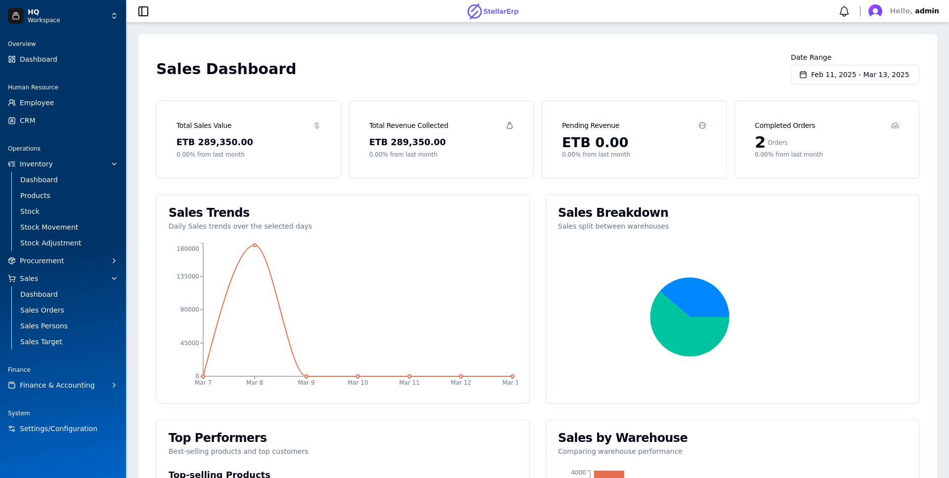Open Sales Orders page
The image size is (949, 478).
(x=42, y=310)
